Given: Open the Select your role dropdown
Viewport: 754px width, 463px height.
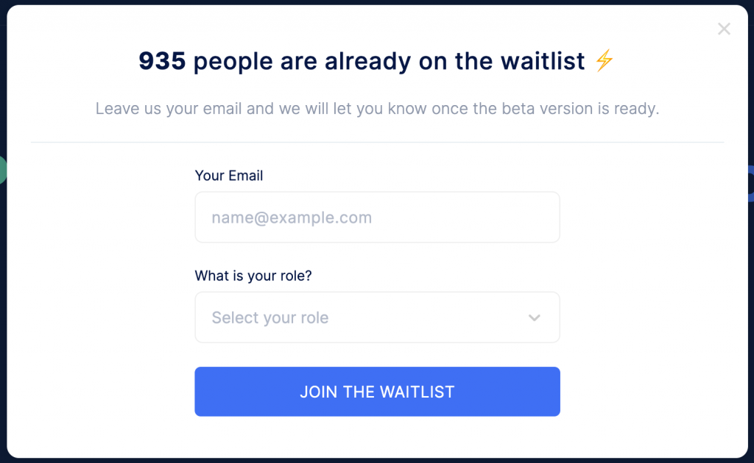Looking at the screenshot, I should point(377,317).
